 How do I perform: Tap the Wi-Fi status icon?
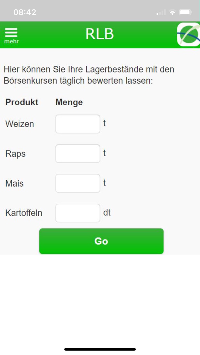coord(172,12)
